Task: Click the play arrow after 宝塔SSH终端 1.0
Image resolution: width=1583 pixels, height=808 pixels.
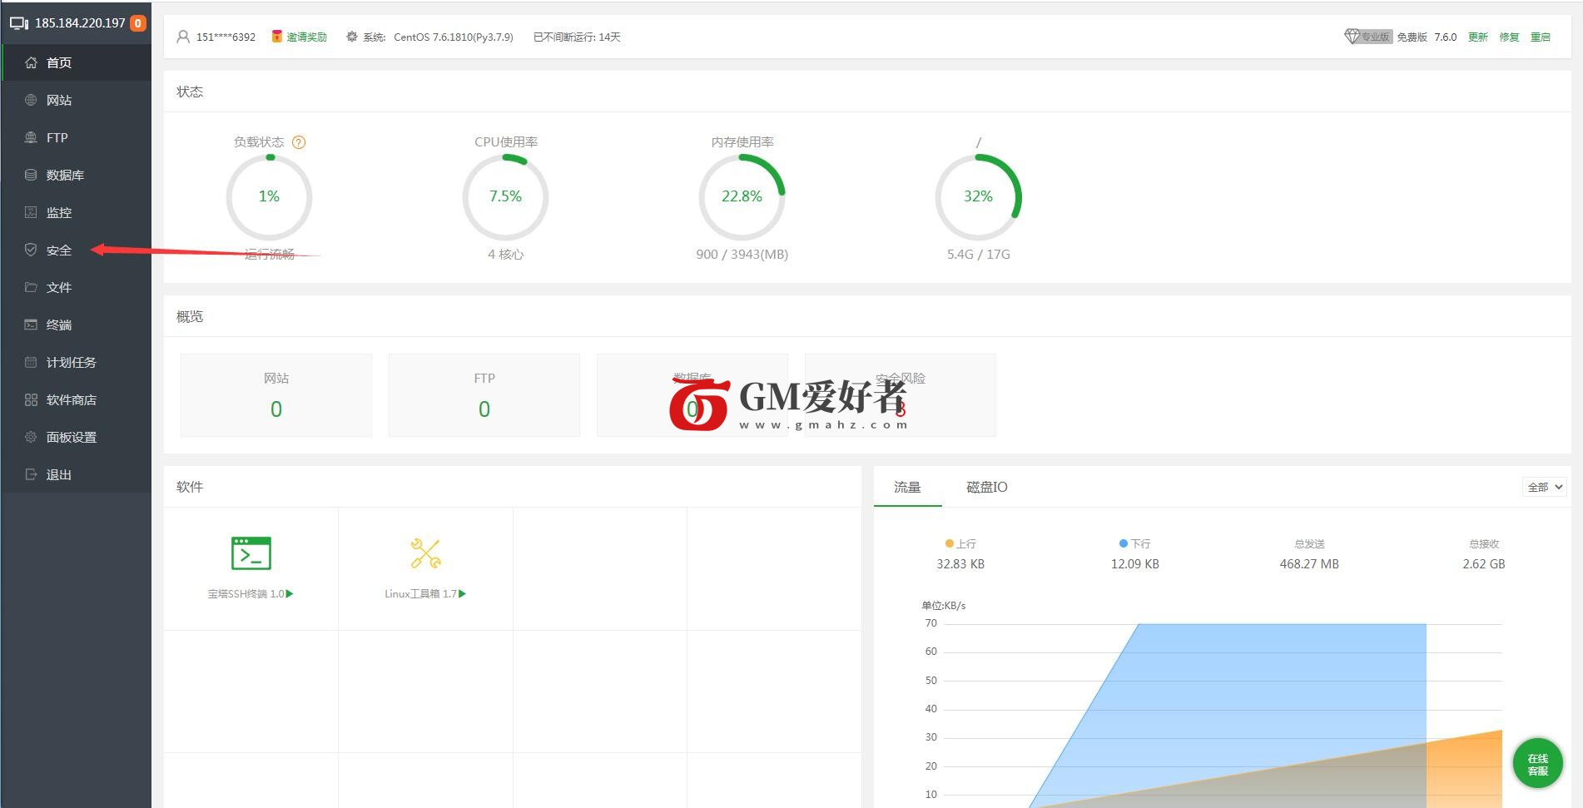Action: pyautogui.click(x=290, y=593)
